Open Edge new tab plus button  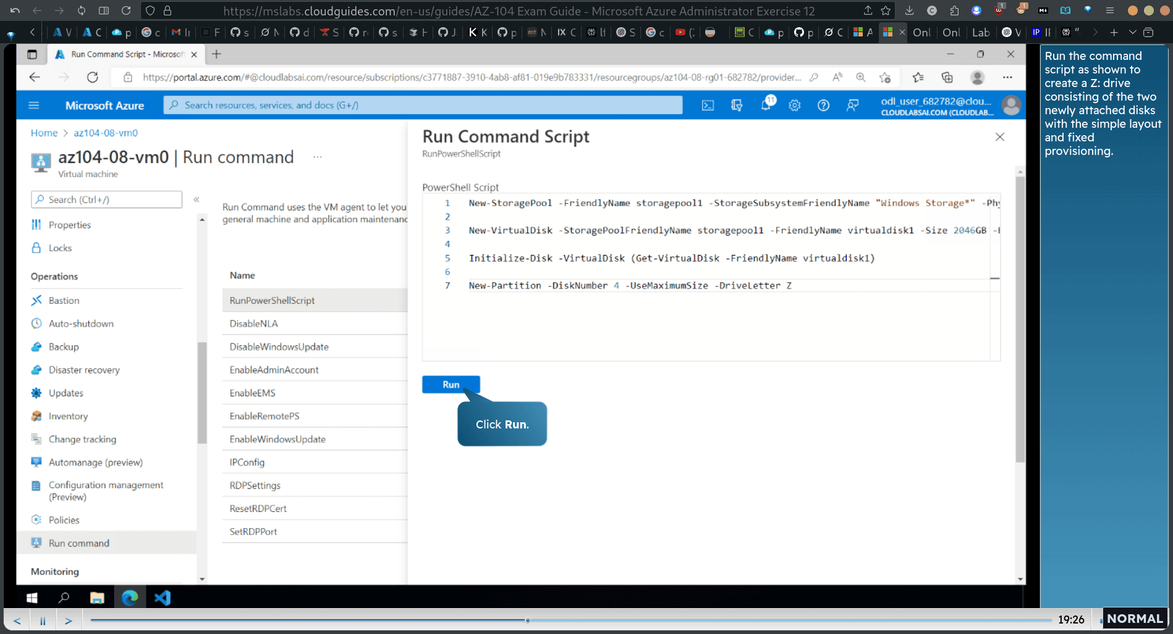click(x=216, y=54)
